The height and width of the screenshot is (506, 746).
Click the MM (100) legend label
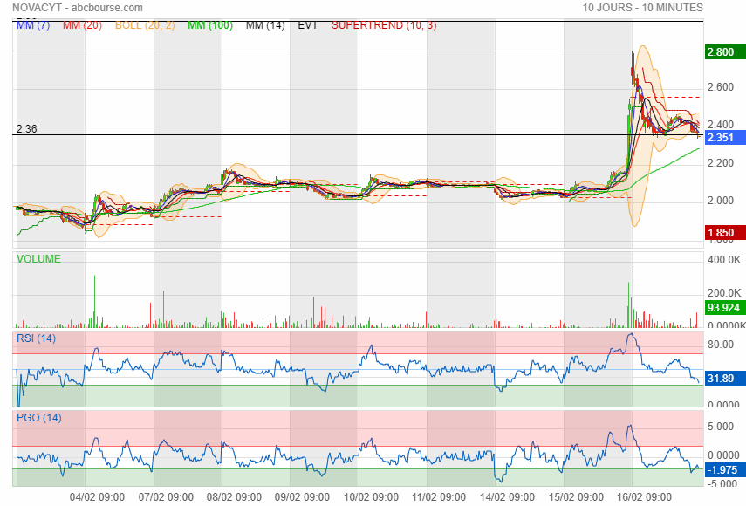[x=210, y=25]
